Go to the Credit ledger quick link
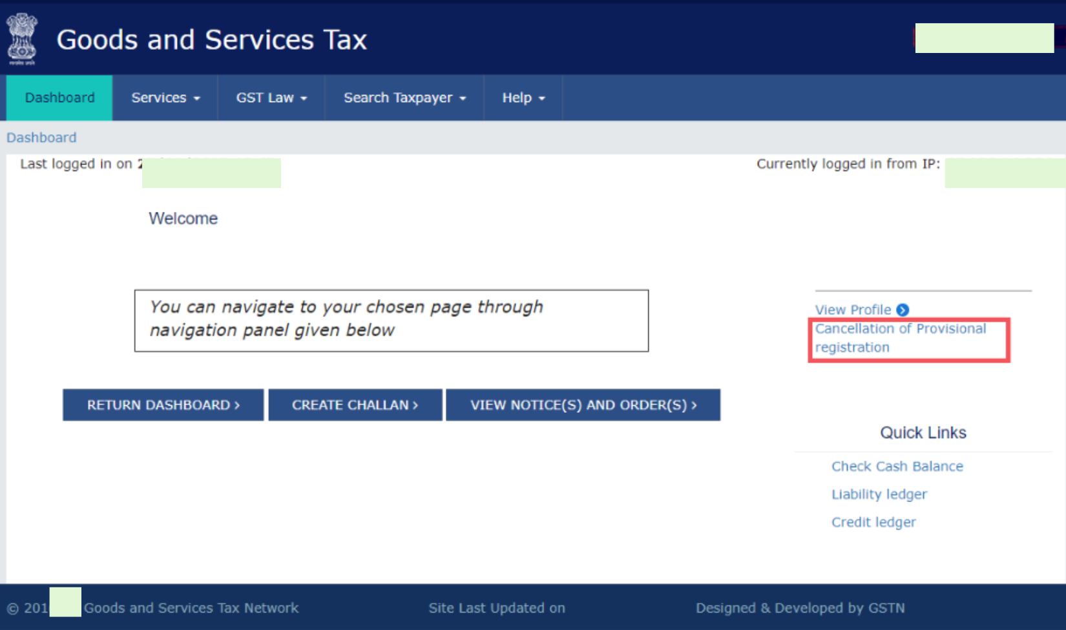Image resolution: width=1066 pixels, height=630 pixels. click(873, 522)
